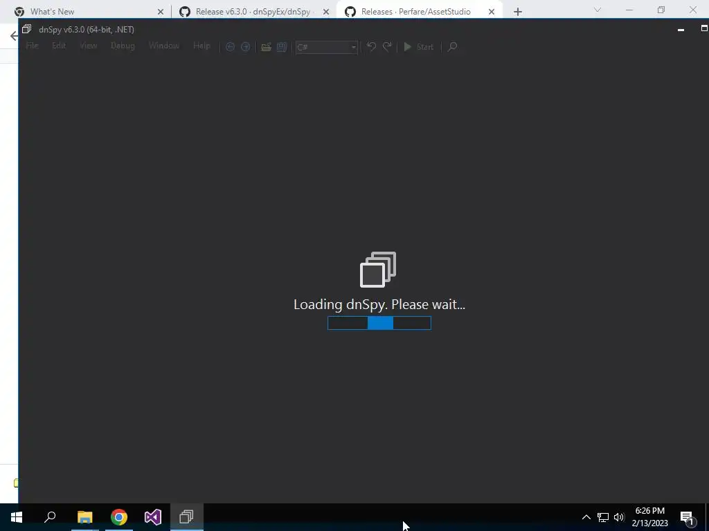
Task: Open the Debug menu in dnSpy
Action: (x=123, y=46)
